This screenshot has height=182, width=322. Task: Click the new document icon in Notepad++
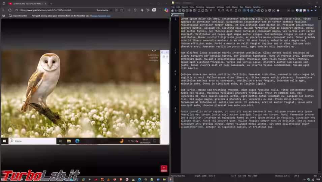pyautogui.click(x=173, y=11)
